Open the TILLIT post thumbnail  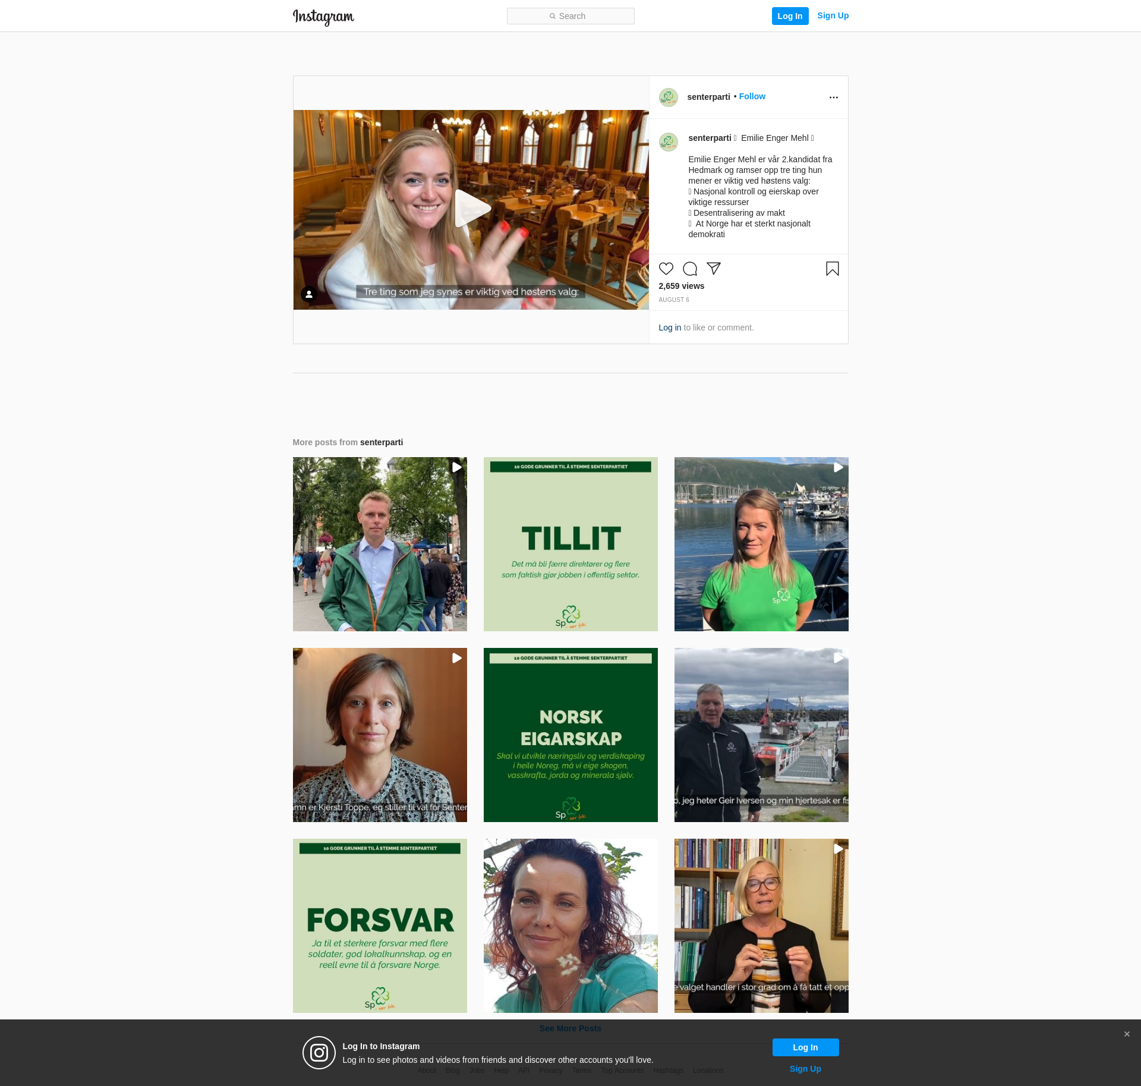[570, 544]
